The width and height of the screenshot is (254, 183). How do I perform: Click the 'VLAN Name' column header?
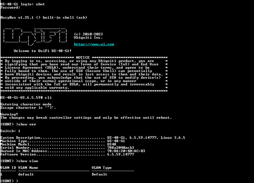28,168
